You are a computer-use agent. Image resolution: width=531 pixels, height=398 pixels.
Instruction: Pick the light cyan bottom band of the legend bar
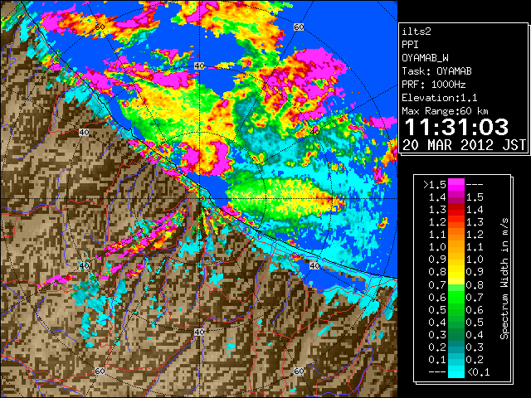456,371
